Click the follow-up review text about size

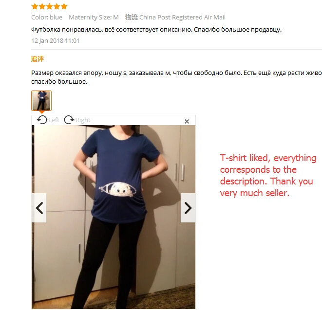[176, 77]
